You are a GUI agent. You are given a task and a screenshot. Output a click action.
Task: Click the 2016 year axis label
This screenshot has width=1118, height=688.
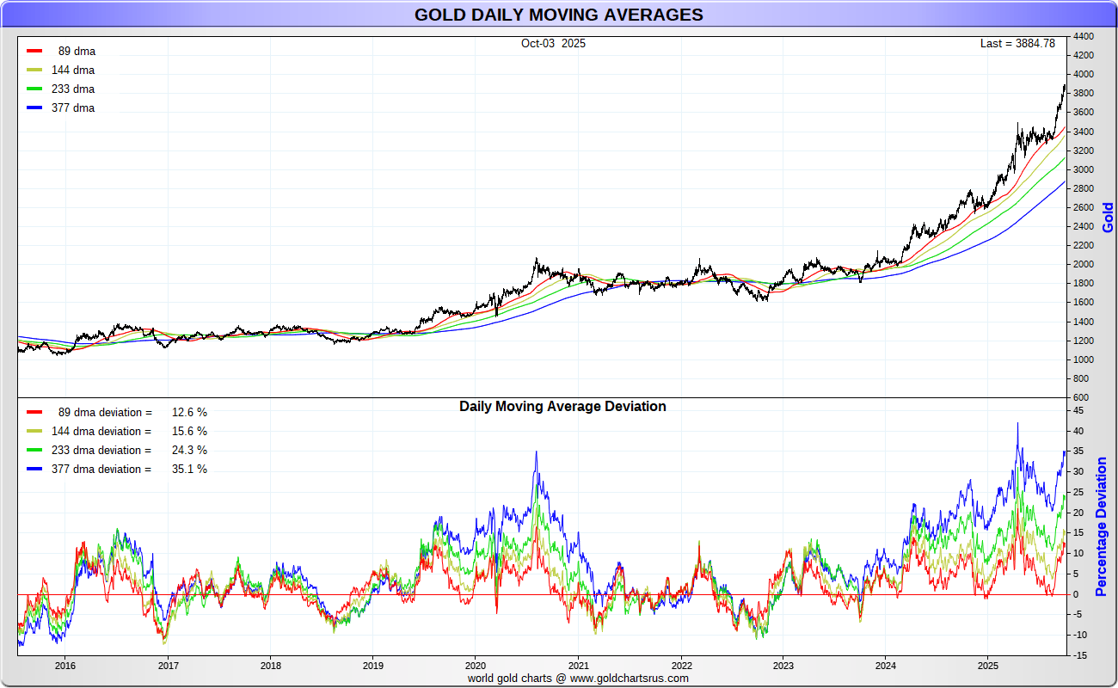[65, 666]
